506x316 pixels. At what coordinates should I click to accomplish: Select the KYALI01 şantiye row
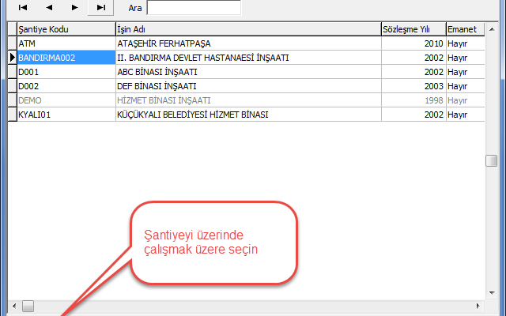pos(65,115)
